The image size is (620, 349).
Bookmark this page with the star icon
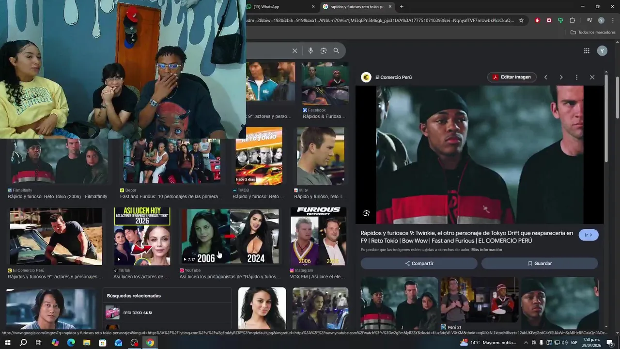tap(521, 20)
